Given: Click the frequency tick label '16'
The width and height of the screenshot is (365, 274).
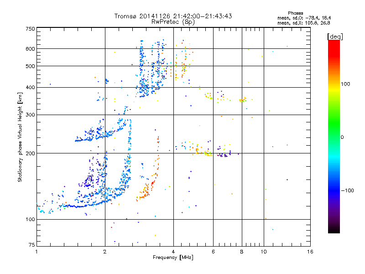Looking at the screenshot, I should 310,252.
